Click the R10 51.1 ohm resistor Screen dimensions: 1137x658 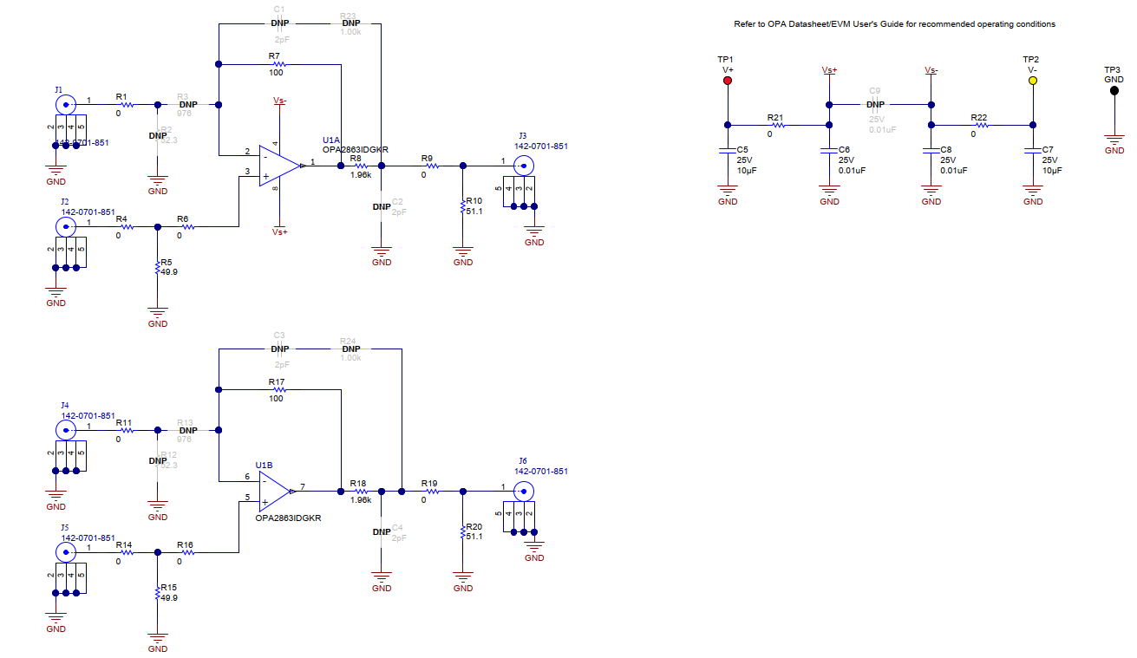coord(463,206)
